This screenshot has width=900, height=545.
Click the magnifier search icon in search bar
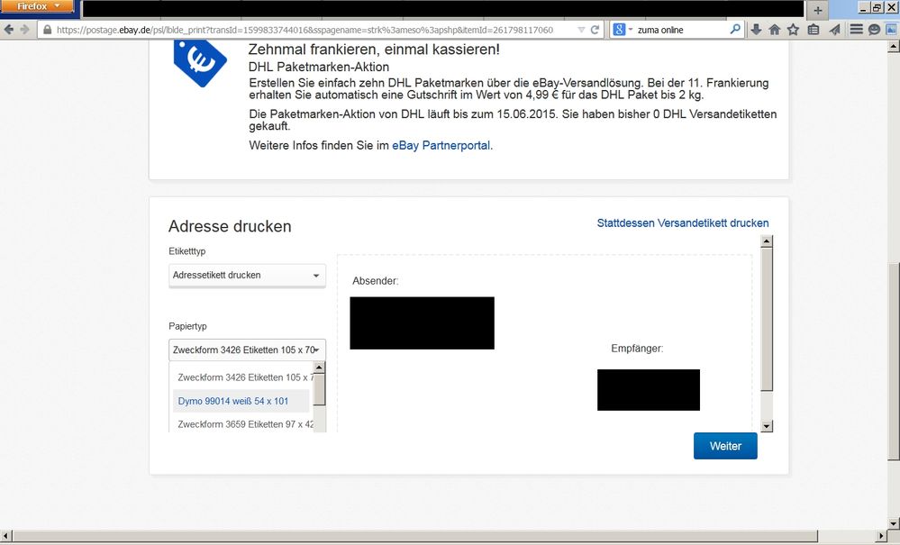point(735,30)
